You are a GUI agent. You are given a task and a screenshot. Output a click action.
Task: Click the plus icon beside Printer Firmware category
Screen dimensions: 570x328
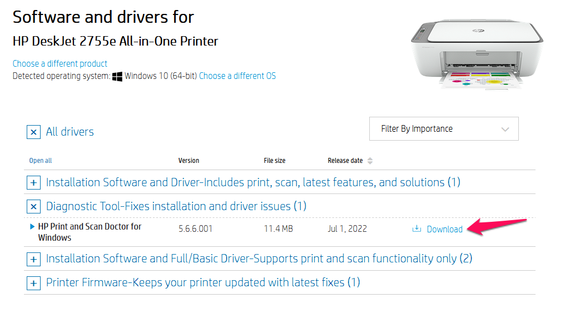[33, 283]
